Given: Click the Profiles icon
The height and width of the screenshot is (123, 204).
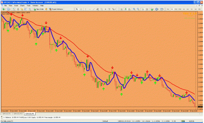Looking at the screenshot, I should (x=8, y=9).
